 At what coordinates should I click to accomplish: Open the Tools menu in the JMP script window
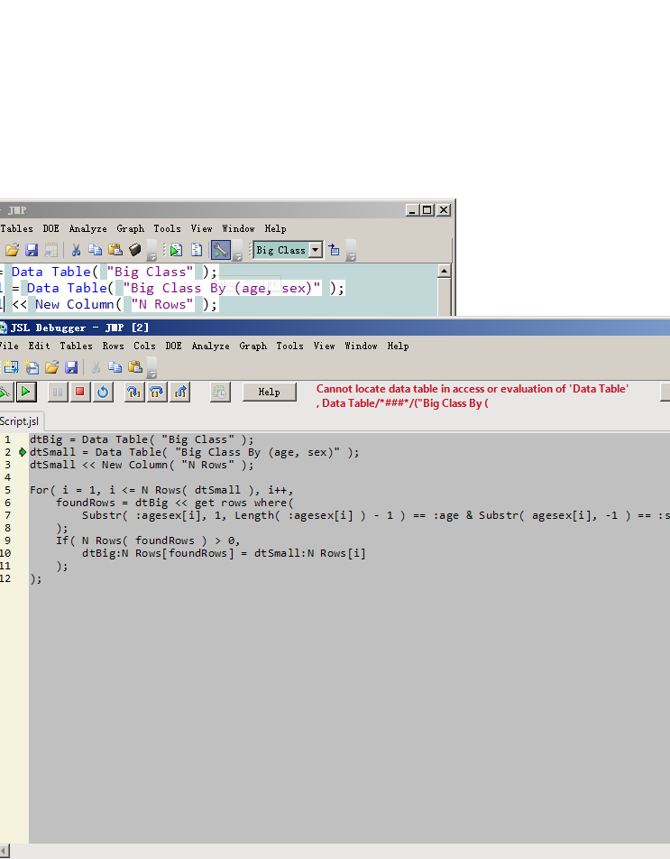pyautogui.click(x=167, y=228)
